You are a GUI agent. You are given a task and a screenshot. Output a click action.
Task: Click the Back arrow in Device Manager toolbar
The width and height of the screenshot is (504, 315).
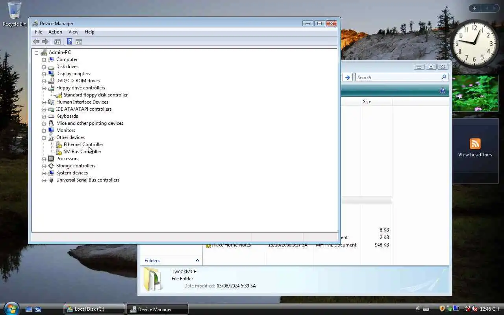(36, 41)
